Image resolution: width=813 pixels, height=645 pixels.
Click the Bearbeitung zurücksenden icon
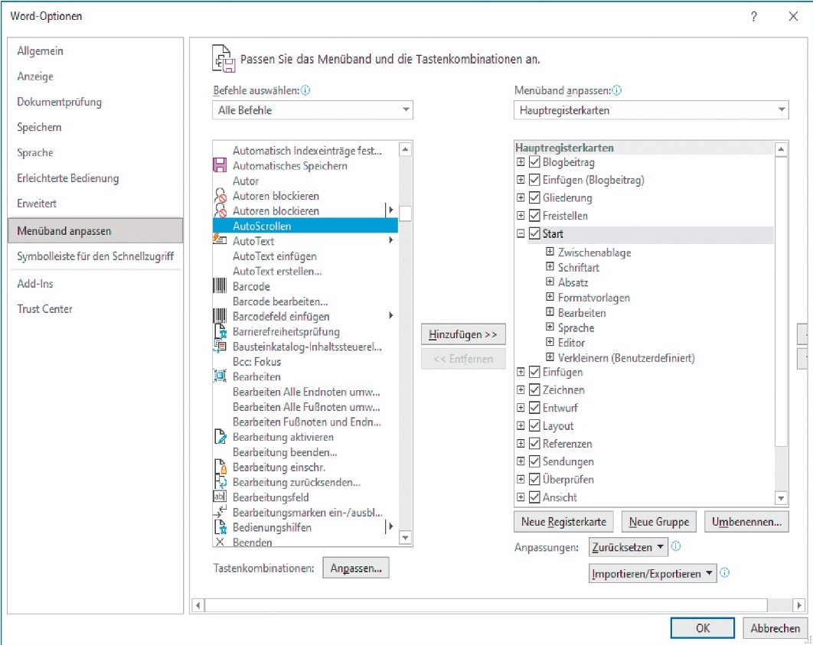click(x=220, y=482)
